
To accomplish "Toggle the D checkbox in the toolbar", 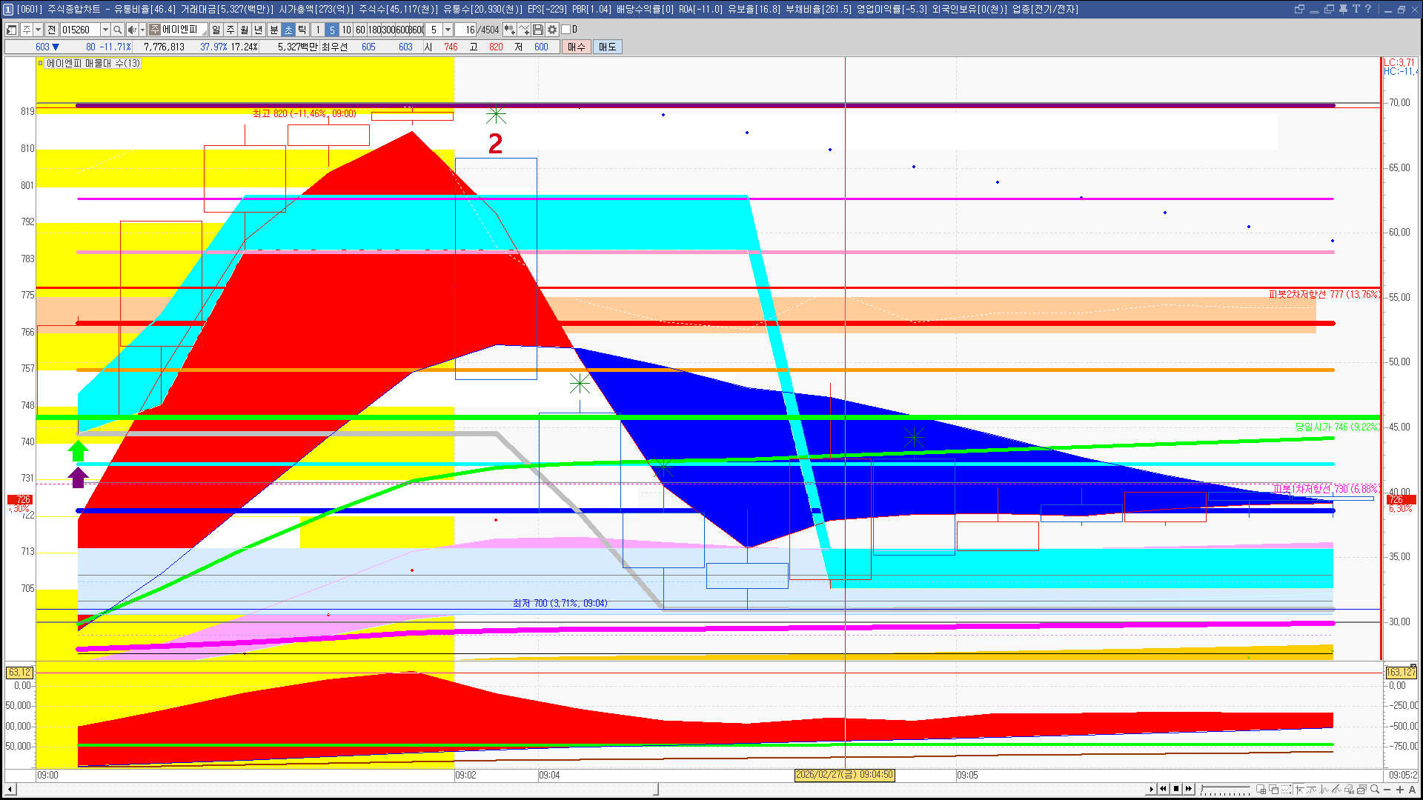I will pyautogui.click(x=566, y=30).
